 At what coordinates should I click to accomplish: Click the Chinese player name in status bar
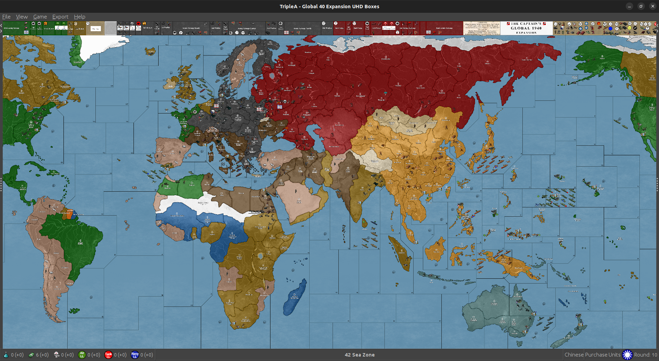coord(574,355)
